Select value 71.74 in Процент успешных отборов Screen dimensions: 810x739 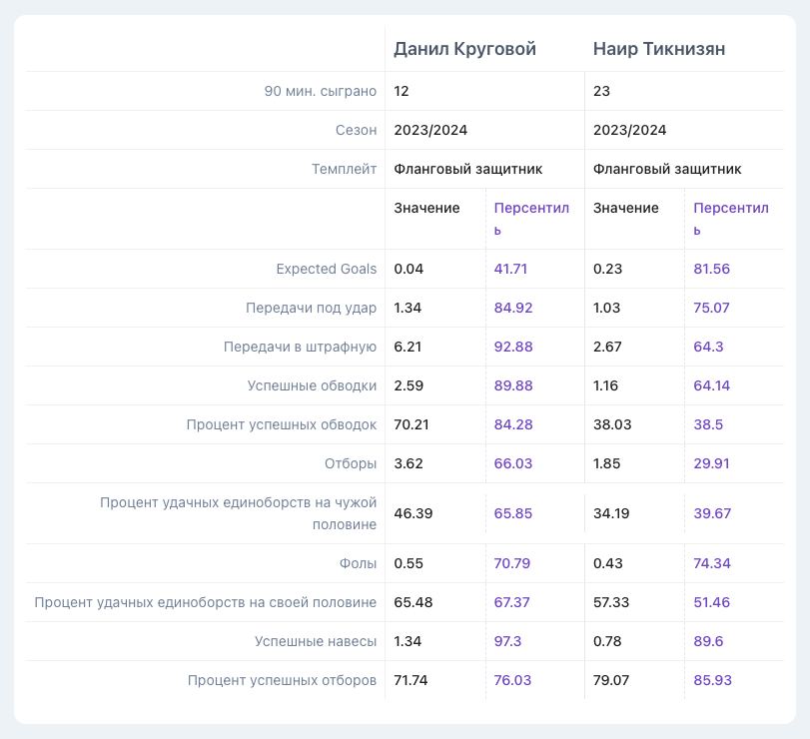pyautogui.click(x=410, y=680)
